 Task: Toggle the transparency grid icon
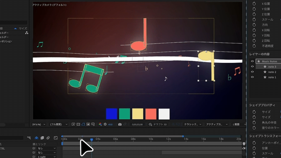(x=78, y=124)
